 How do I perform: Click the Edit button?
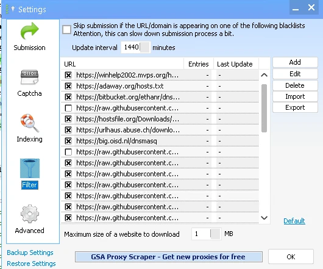(x=295, y=74)
